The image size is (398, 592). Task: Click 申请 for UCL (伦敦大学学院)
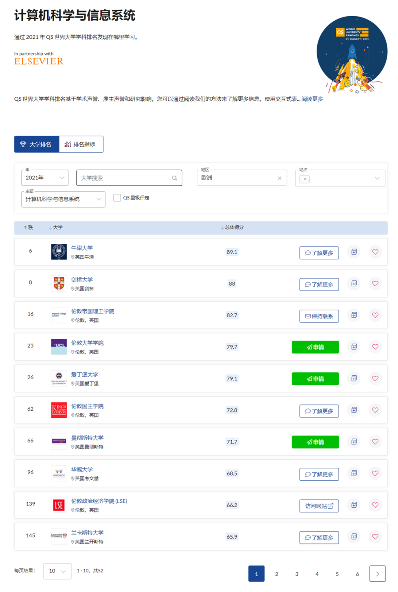[315, 347]
